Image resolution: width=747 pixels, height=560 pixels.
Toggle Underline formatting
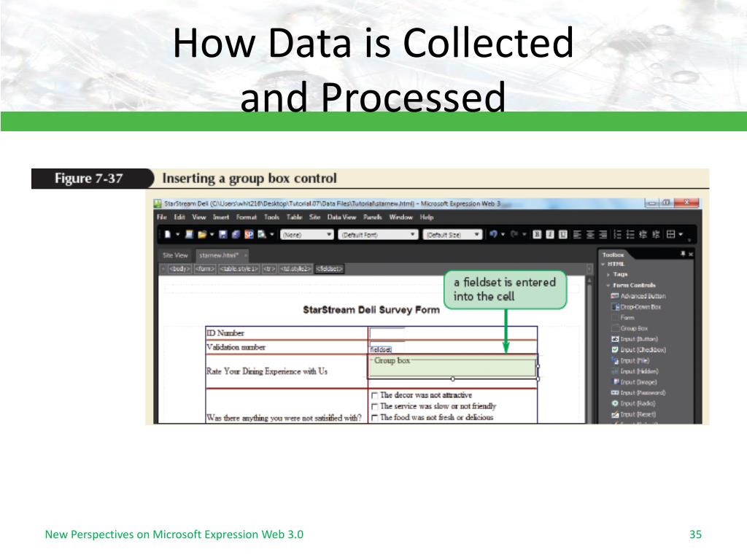(x=562, y=234)
